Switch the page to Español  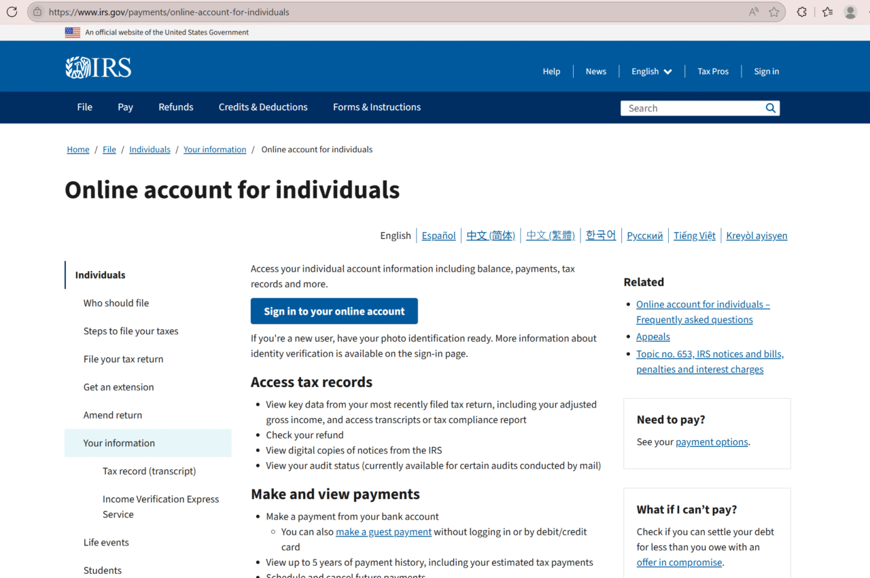tap(438, 235)
